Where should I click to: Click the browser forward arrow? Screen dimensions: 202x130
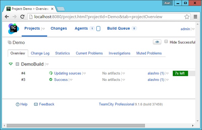pos(14,17)
